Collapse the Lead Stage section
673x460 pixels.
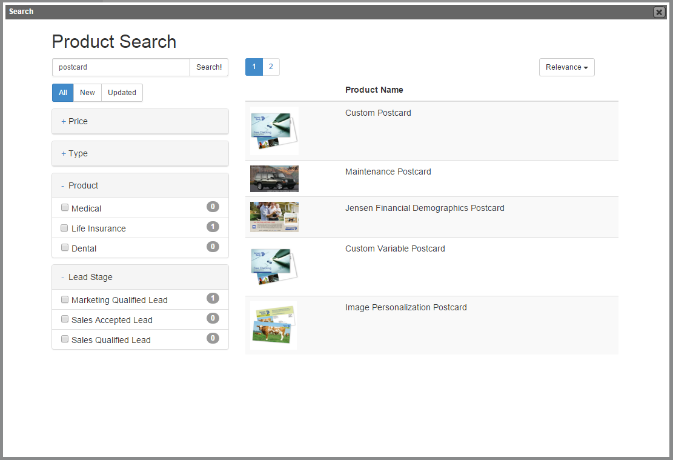coord(87,277)
